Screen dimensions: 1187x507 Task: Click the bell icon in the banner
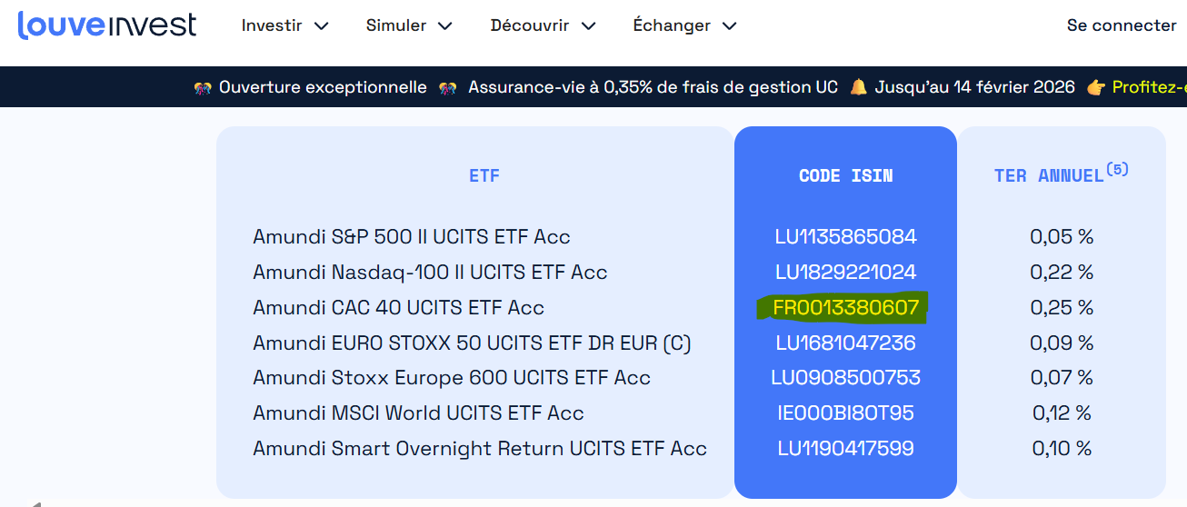point(858,88)
